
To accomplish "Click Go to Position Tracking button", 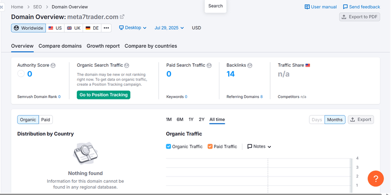I will [104, 95].
